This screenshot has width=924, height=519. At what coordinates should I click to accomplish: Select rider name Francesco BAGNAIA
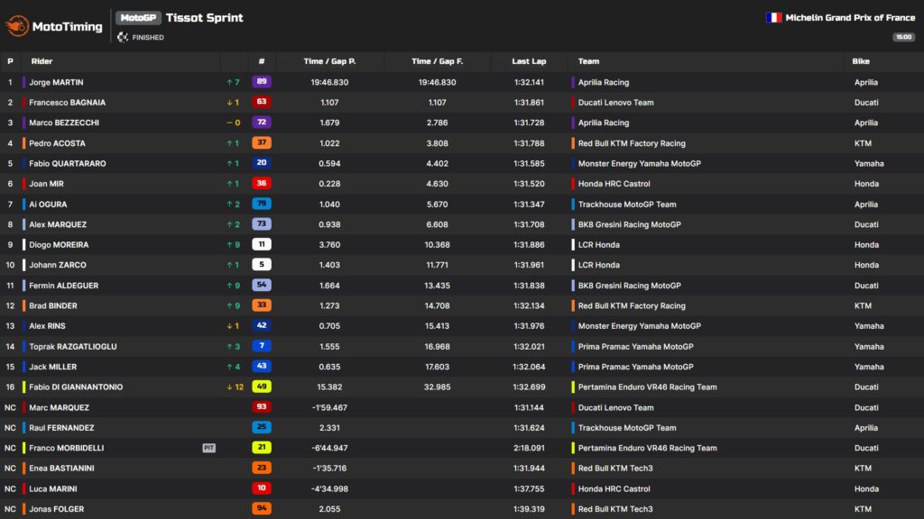(x=67, y=103)
